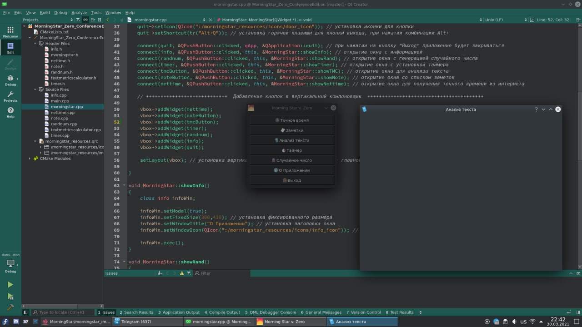Image resolution: width=582 pixels, height=327 pixels.
Task: Click Fedora application launcher icon
Action: coord(5,322)
